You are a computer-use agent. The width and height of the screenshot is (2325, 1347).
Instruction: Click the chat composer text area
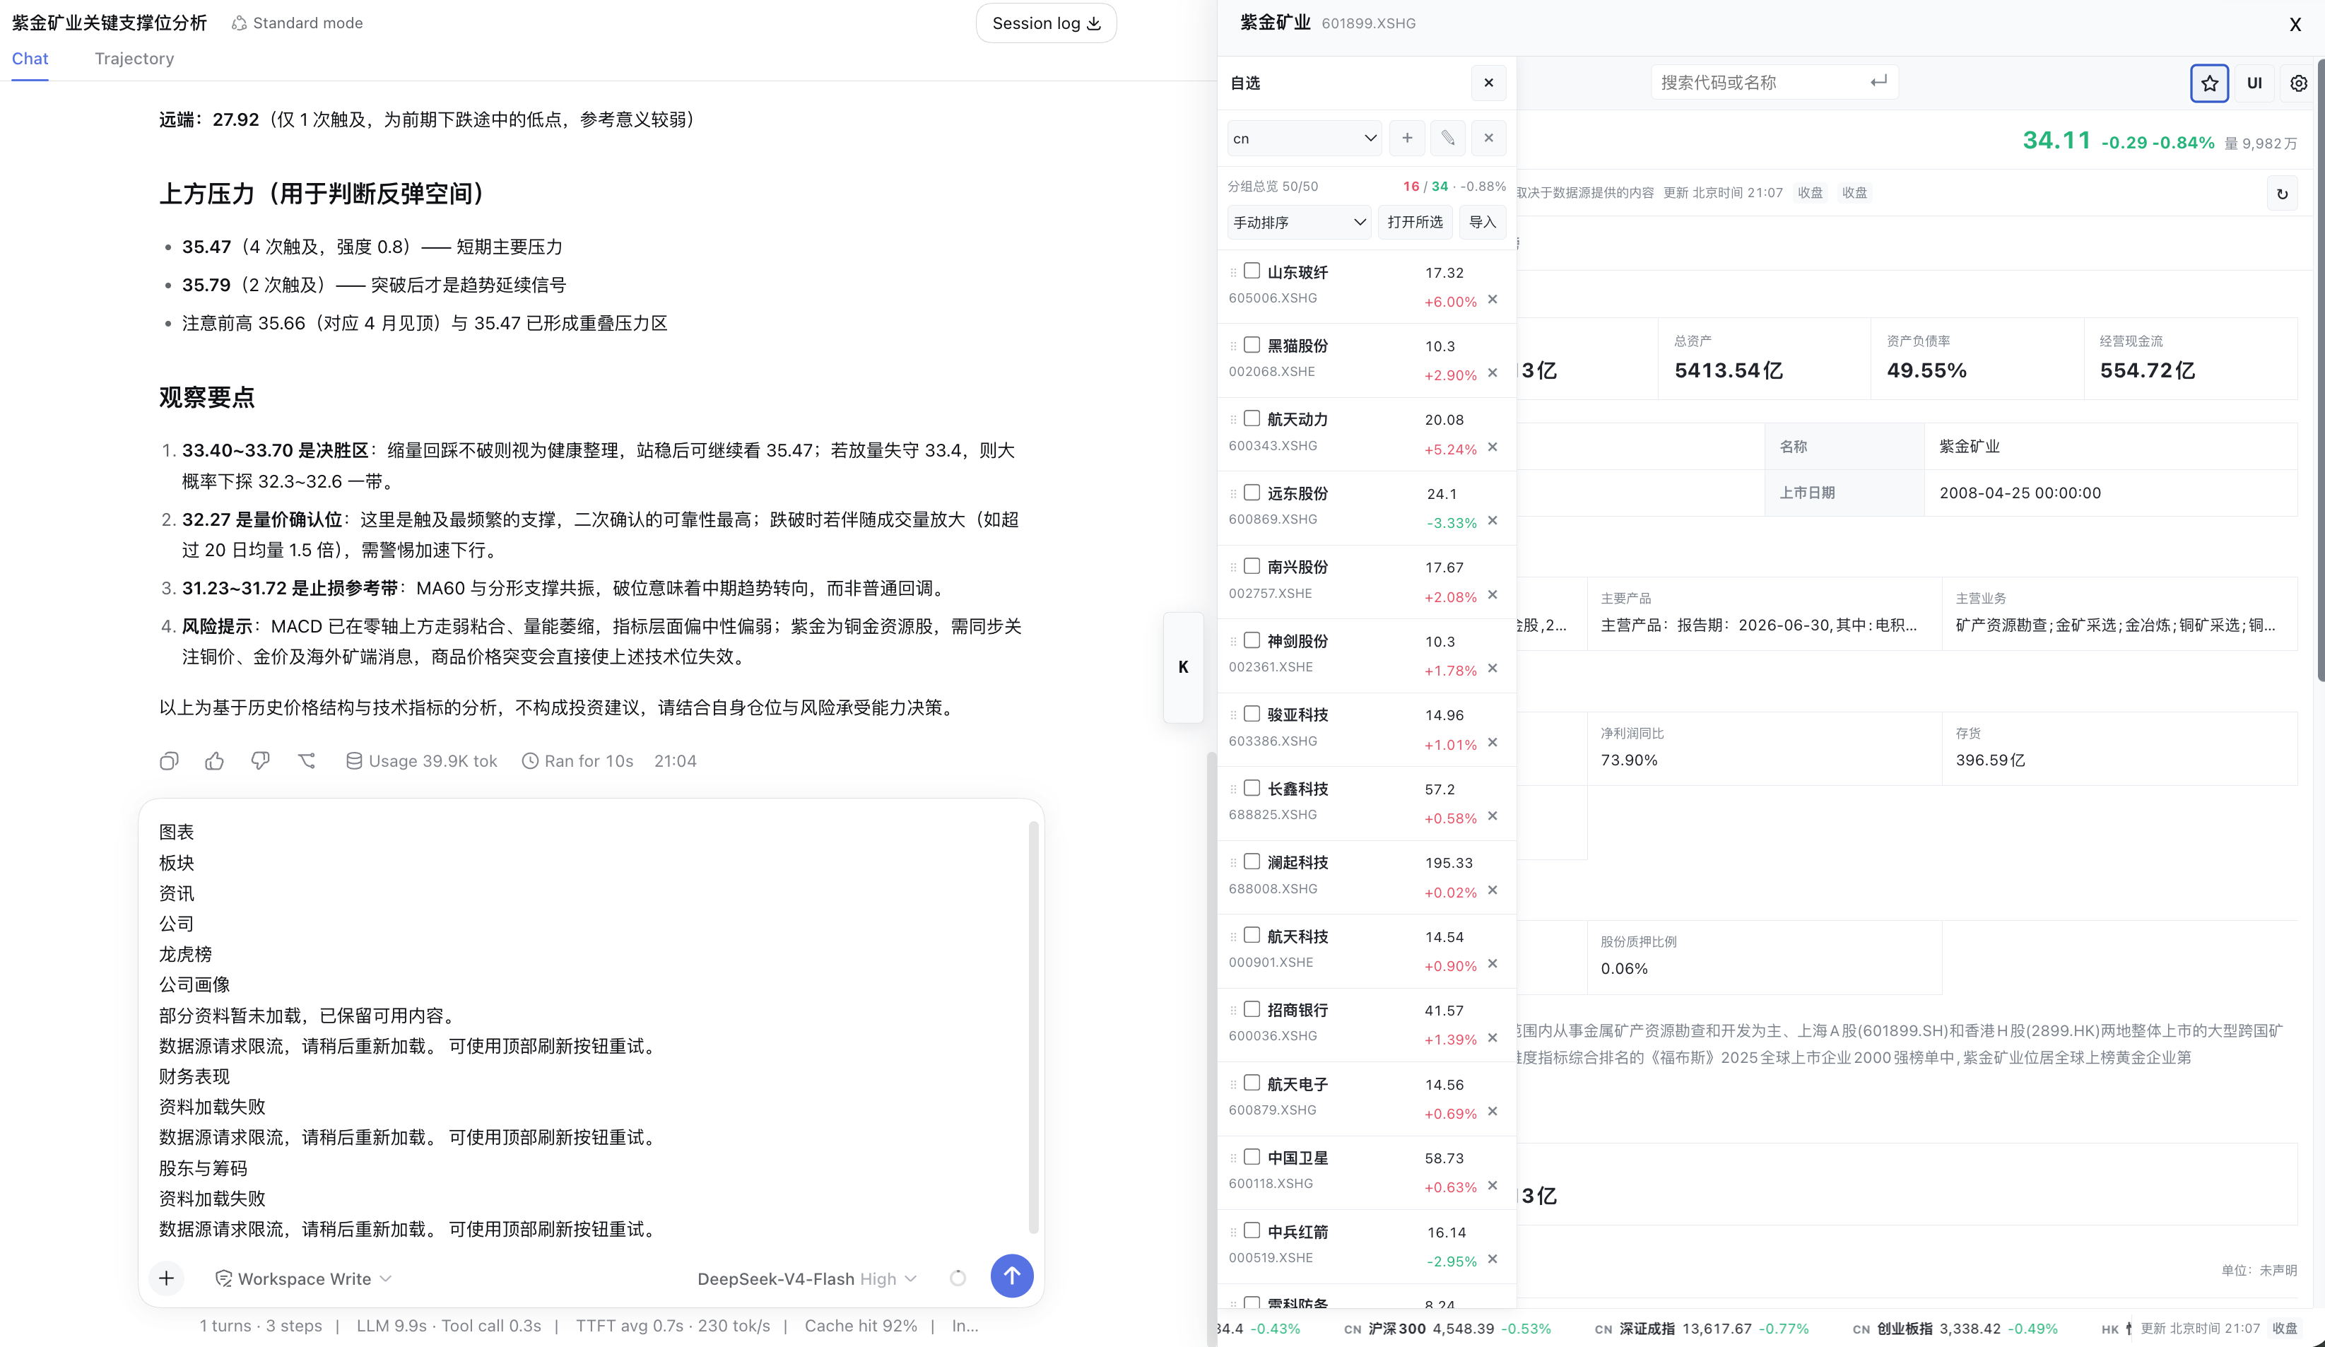click(x=591, y=1029)
